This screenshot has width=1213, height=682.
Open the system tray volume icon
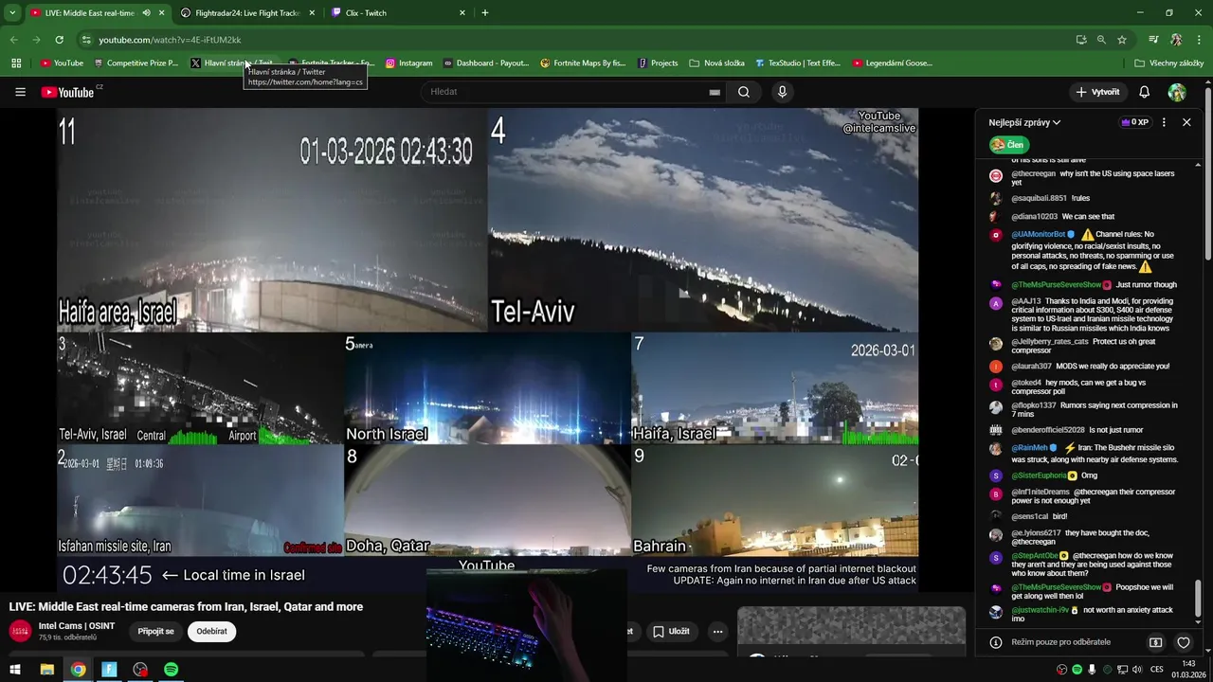(1137, 670)
